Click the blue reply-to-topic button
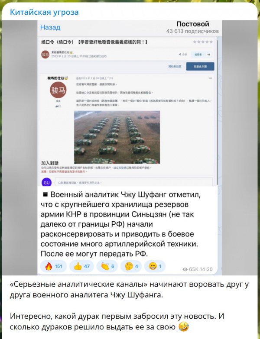Viewport: 260px width, 339px height. tap(200, 66)
